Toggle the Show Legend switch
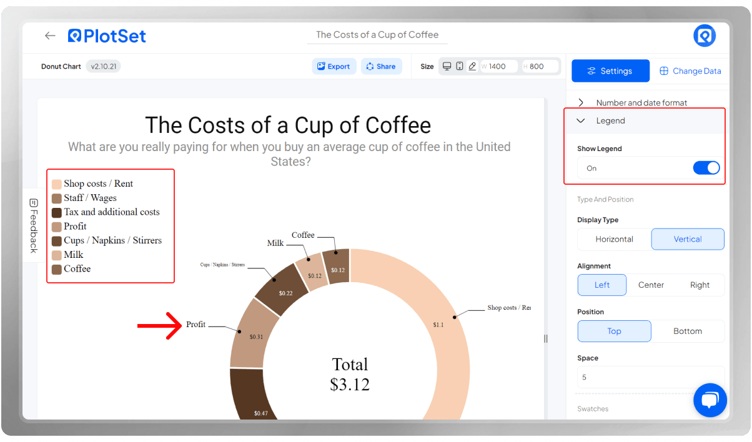This screenshot has width=752, height=442. (x=706, y=168)
